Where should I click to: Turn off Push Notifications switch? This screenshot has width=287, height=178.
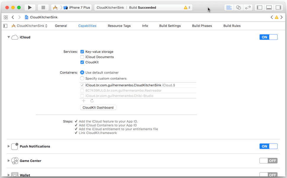tap(268, 146)
